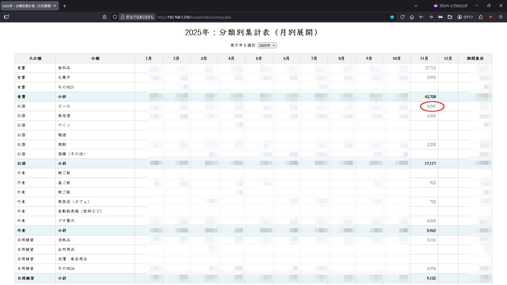Open the extensions puzzle icon
Viewport: 507px width, 285px height.
pyautogui.click(x=481, y=17)
